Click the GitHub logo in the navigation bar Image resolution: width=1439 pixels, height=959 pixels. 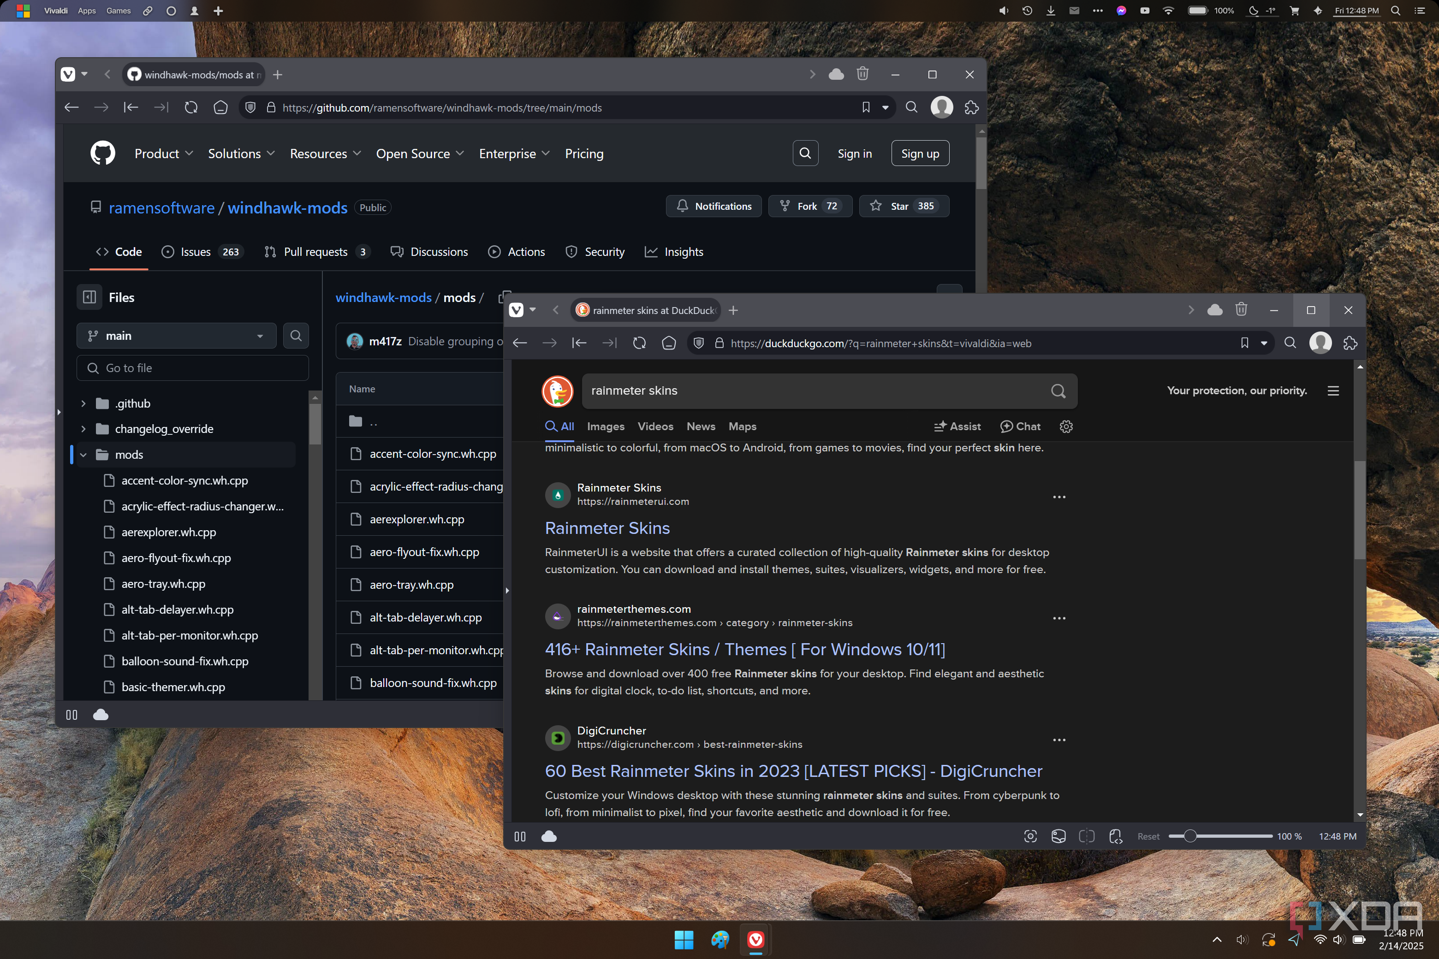(x=102, y=153)
